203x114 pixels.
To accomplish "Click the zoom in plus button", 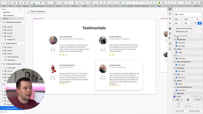I will coord(89,3).
